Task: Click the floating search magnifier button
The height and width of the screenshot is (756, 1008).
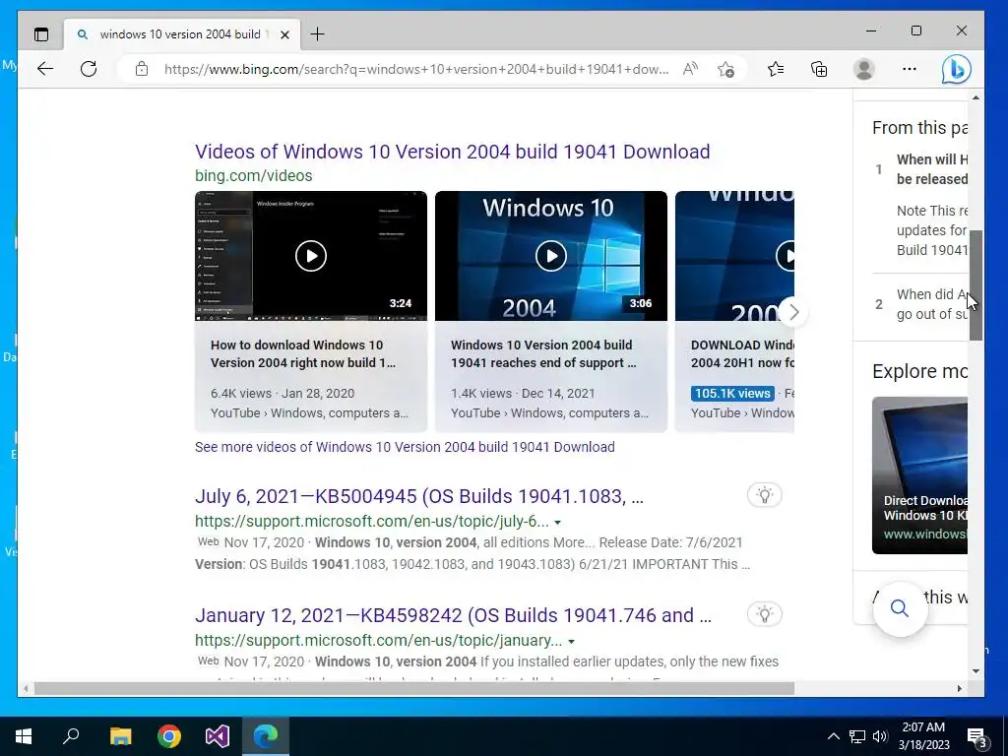Action: 900,608
